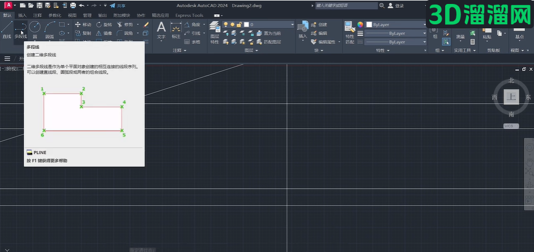Image resolution: width=534 pixels, height=252 pixels.
Task: Click the New file icon in quick access toolbar
Action: [x=23, y=6]
